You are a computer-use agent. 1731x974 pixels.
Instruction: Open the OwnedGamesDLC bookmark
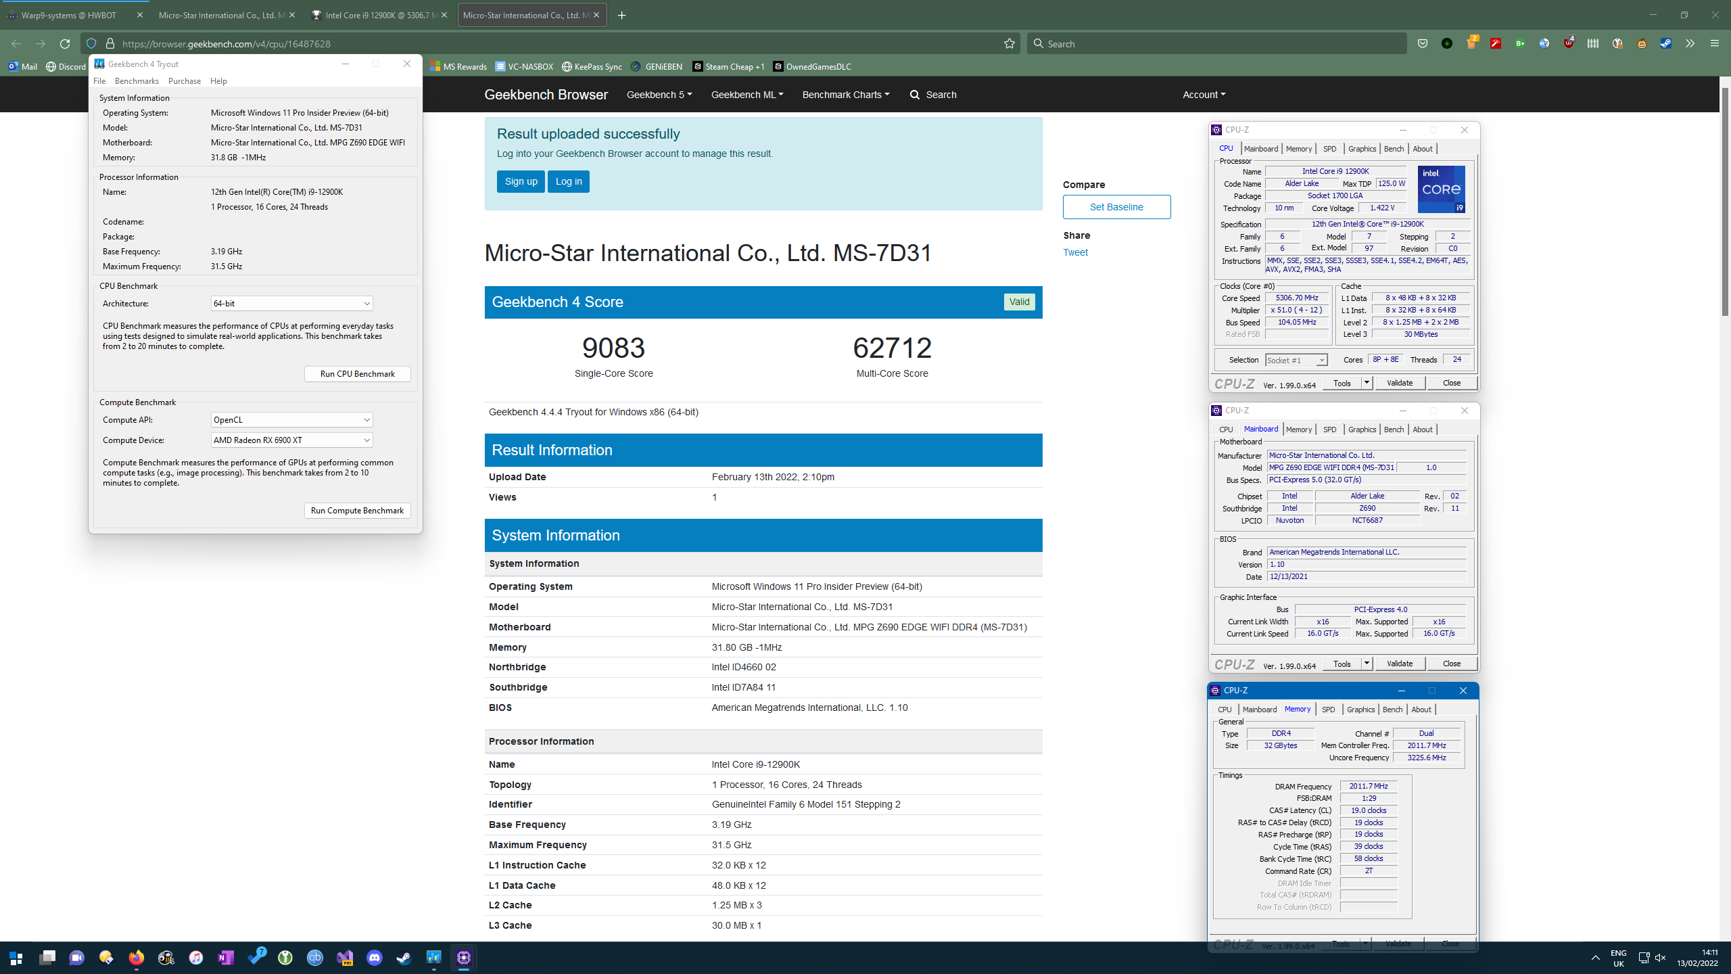click(x=812, y=66)
